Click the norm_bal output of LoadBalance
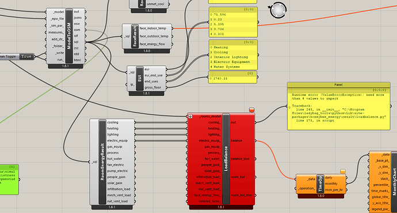The height and width of the screenshot is (213, 397). [238, 177]
